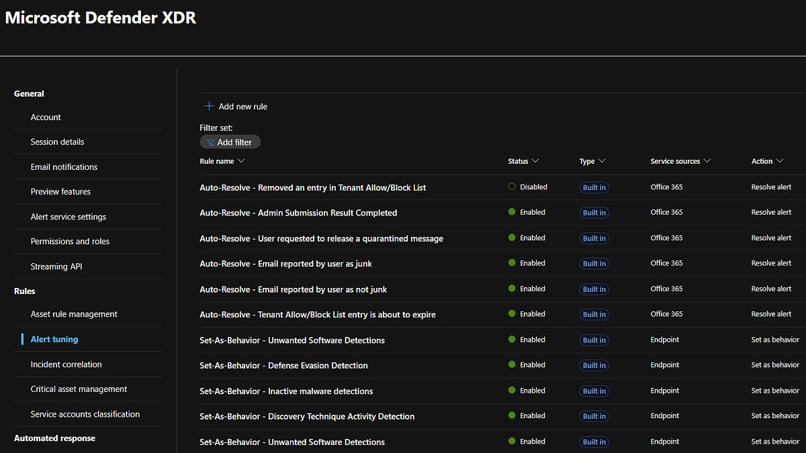Open Alert service settings
The height and width of the screenshot is (453, 806).
(x=68, y=217)
